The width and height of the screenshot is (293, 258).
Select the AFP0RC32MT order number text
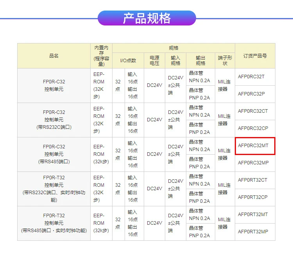253,146
